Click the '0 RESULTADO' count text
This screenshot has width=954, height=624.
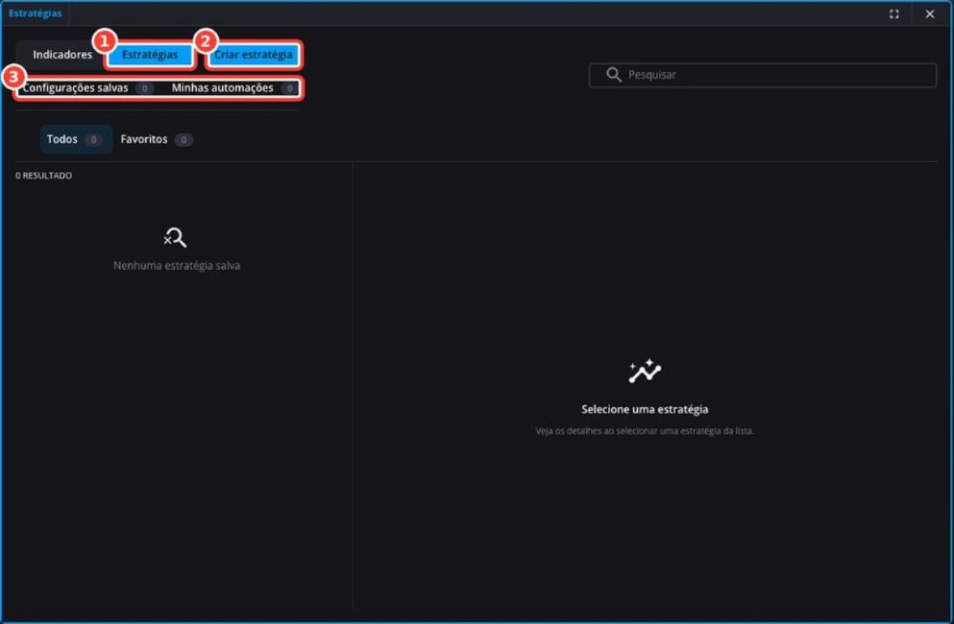point(44,176)
